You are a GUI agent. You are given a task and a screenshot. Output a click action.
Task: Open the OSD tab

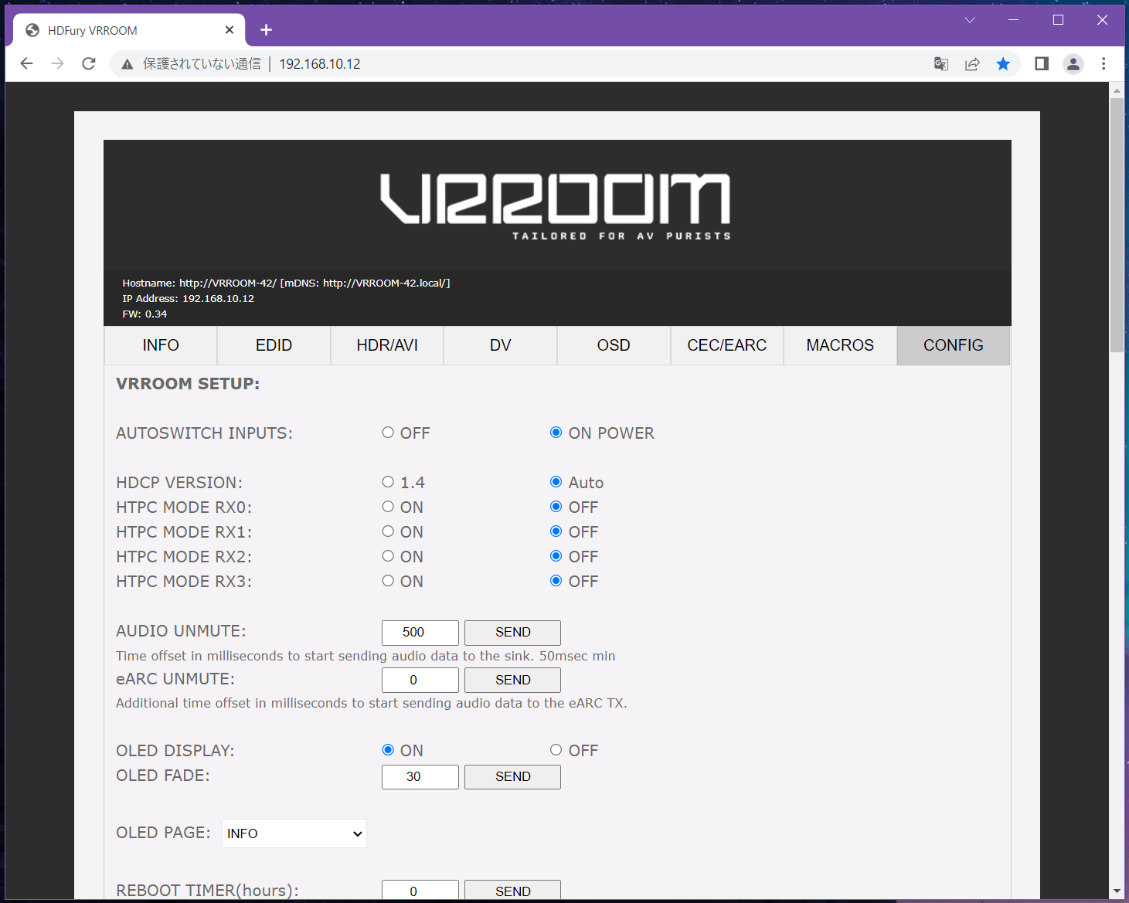click(x=614, y=345)
